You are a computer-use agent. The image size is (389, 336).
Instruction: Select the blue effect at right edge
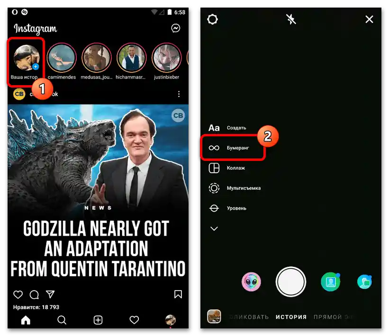(x=364, y=282)
